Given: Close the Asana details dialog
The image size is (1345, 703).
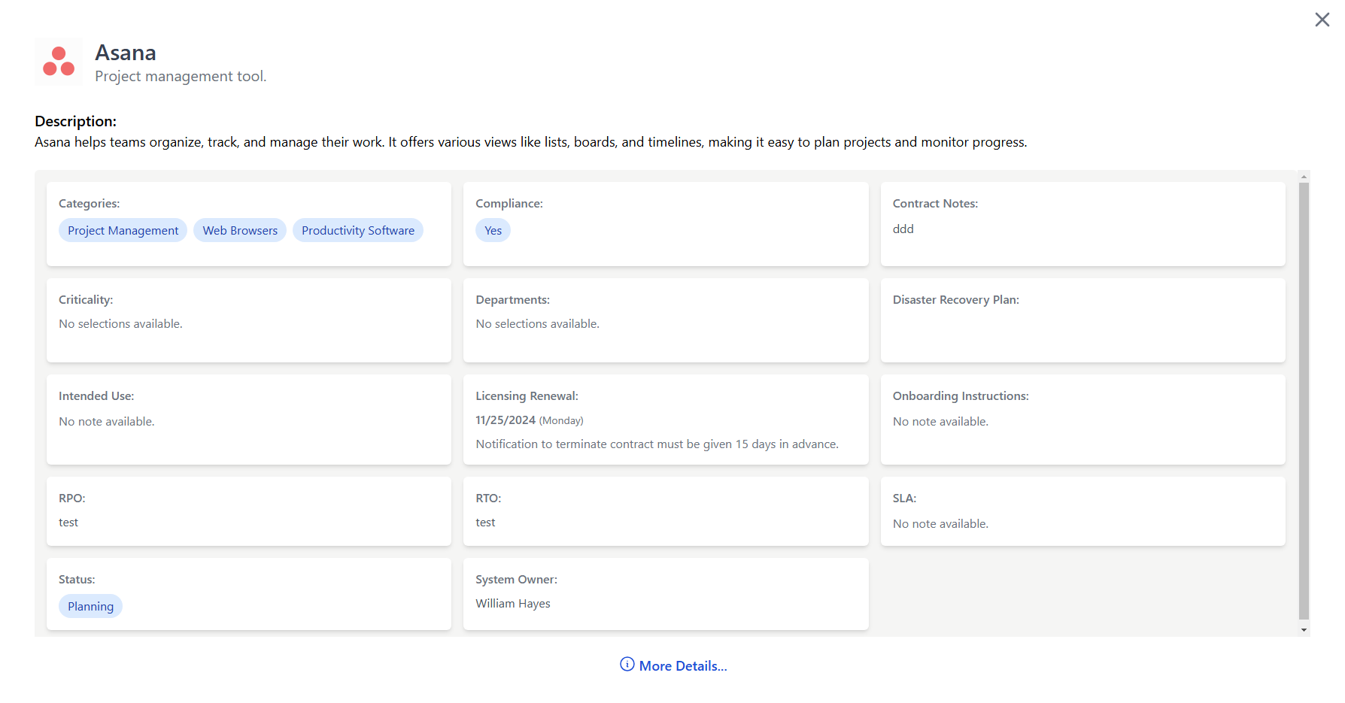Looking at the screenshot, I should pos(1322,20).
